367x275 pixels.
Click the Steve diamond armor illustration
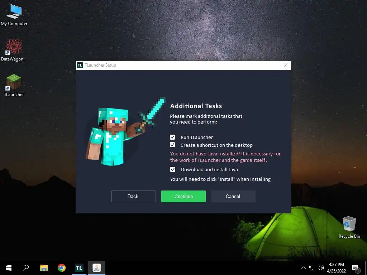point(125,131)
